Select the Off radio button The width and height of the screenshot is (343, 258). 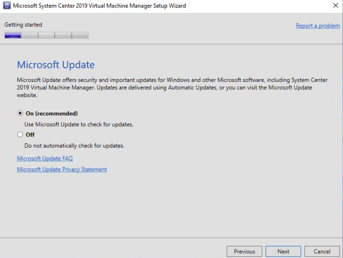click(20, 134)
